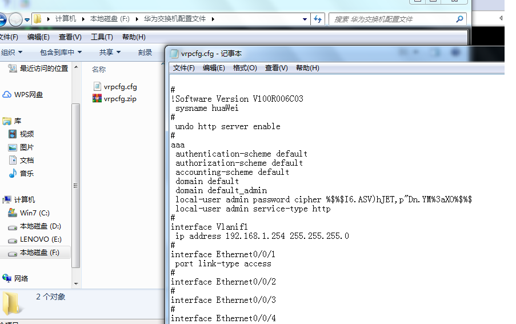Click the Explorer back navigation button

tap(2, 19)
